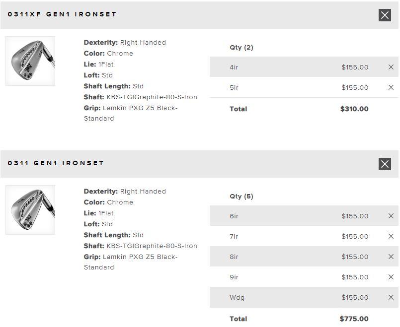
Task: Delete the 4ir club line item
Action: tap(391, 67)
